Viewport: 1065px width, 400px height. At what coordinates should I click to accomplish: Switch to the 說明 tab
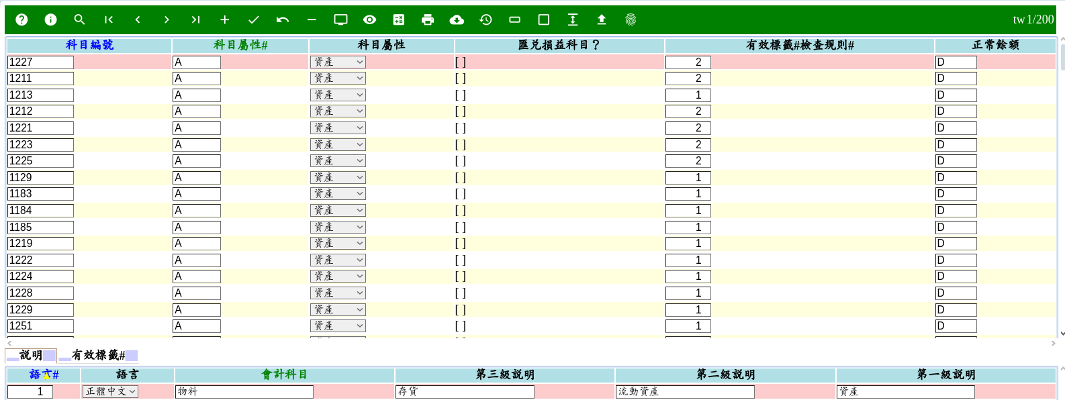point(31,355)
